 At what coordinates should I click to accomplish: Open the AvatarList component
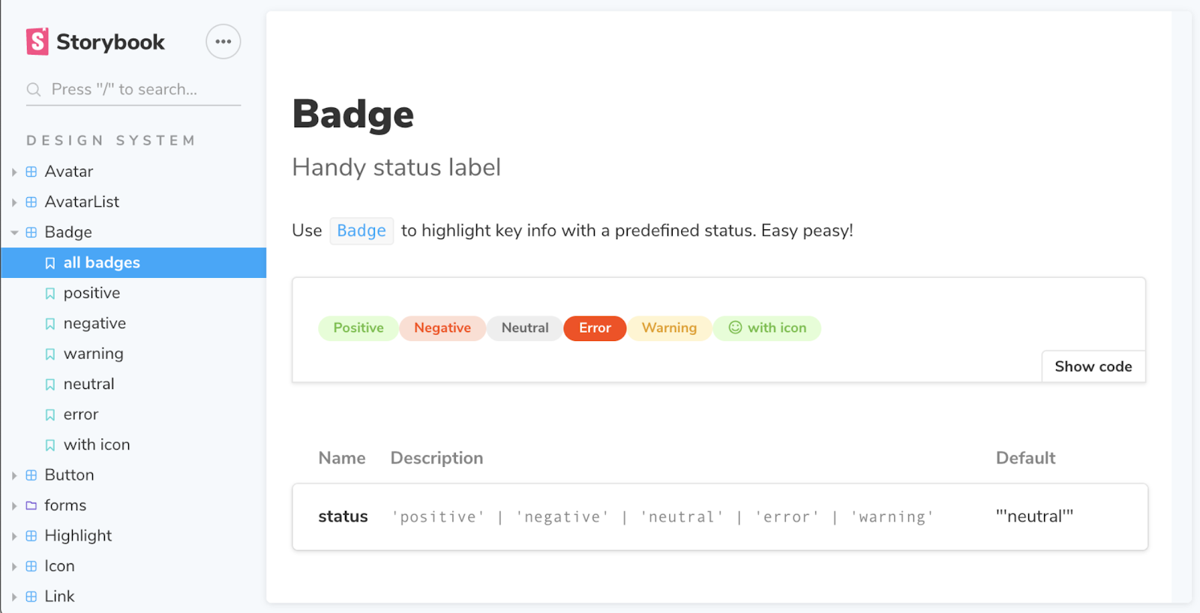click(82, 202)
